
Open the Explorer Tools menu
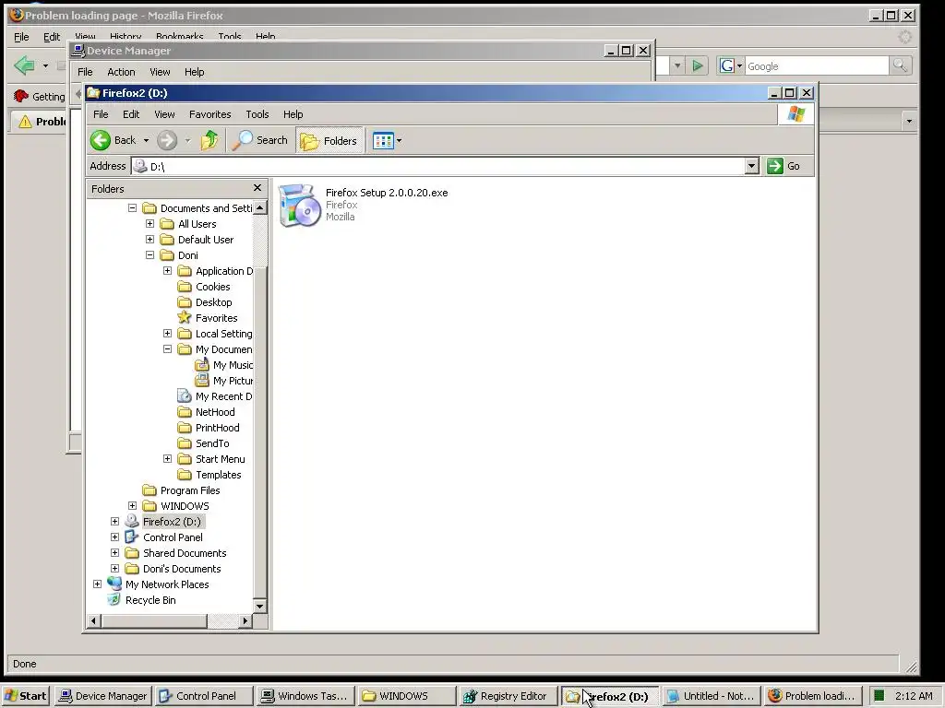pos(257,114)
